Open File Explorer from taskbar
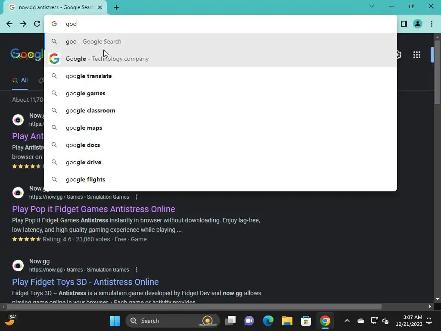This screenshot has width=441, height=331. [x=287, y=321]
